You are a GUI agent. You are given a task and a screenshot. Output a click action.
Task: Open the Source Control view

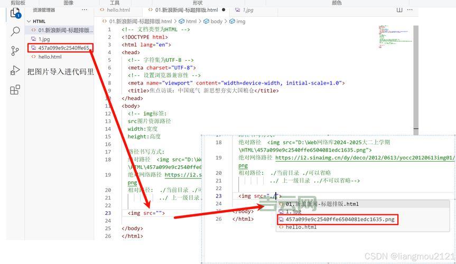pyautogui.click(x=15, y=51)
